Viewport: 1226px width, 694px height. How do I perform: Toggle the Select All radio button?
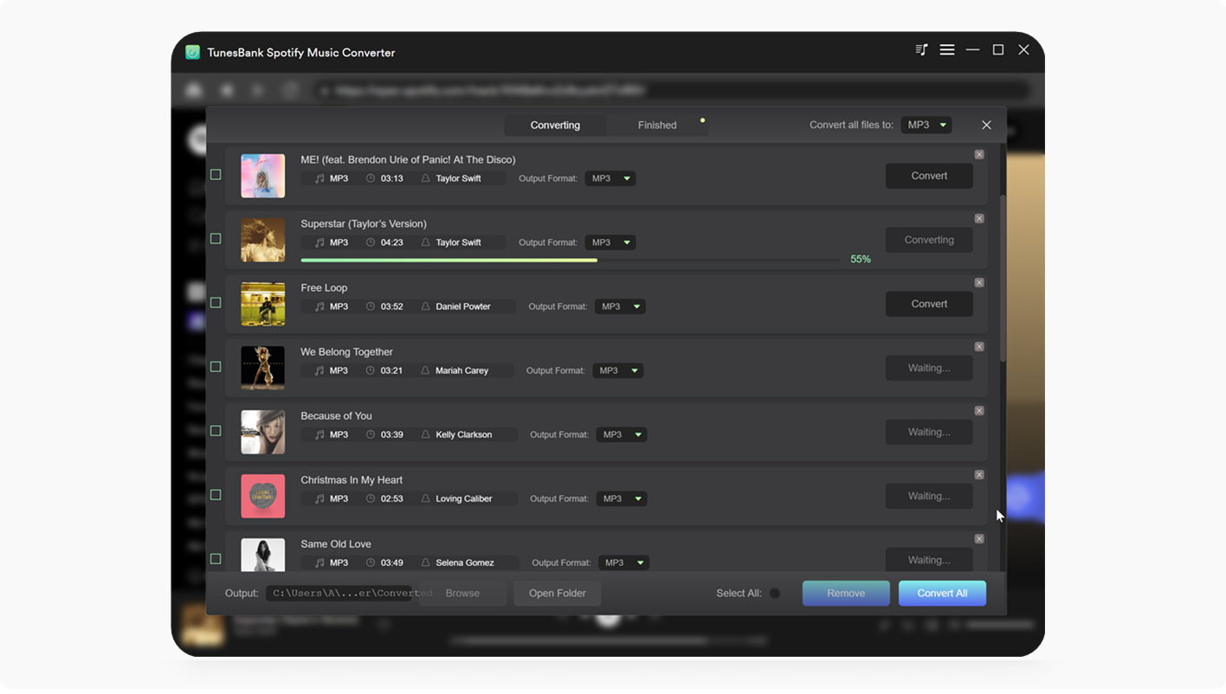775,594
